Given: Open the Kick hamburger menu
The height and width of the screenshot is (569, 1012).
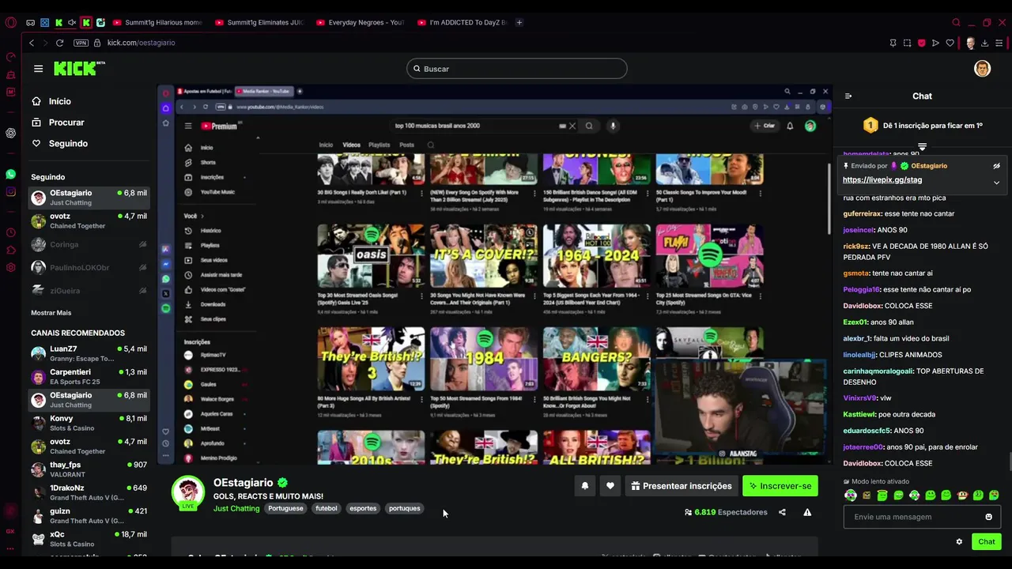Looking at the screenshot, I should click(38, 69).
